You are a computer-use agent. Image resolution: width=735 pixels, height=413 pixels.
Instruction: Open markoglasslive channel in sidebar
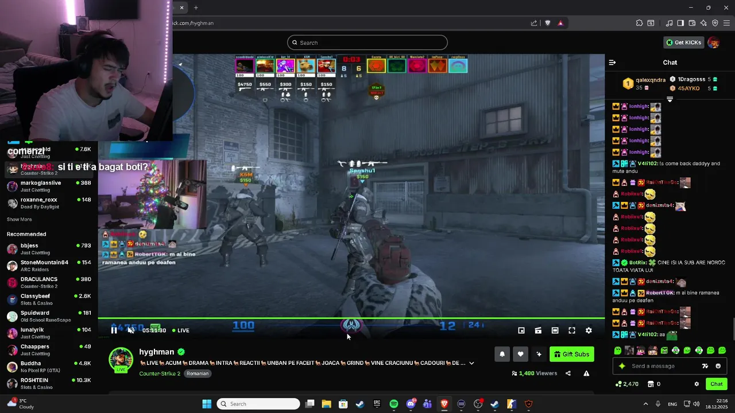click(49, 186)
